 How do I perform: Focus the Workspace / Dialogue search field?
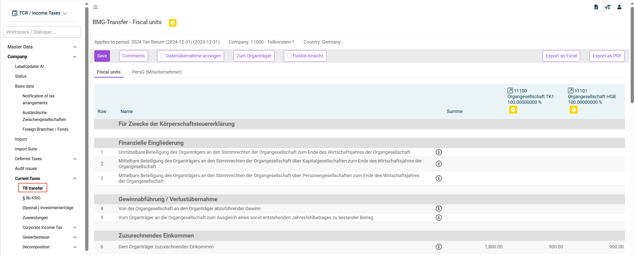(42, 32)
